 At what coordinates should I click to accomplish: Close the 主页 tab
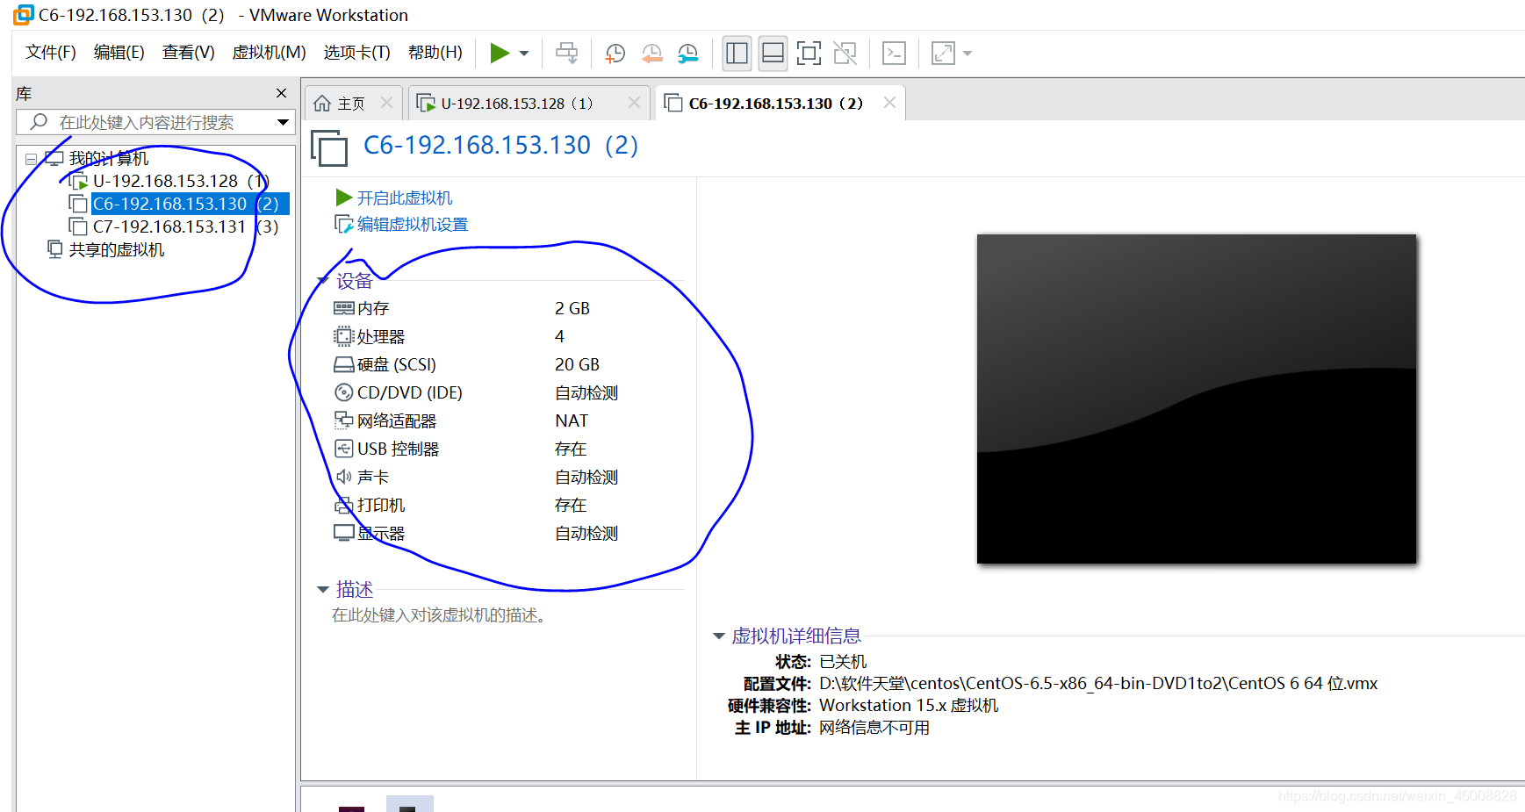click(386, 103)
